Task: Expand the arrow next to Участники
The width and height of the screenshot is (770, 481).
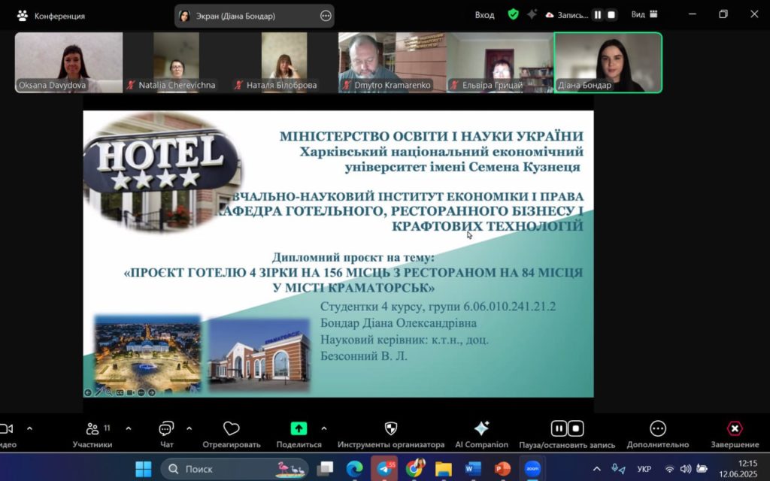Action: [x=128, y=428]
